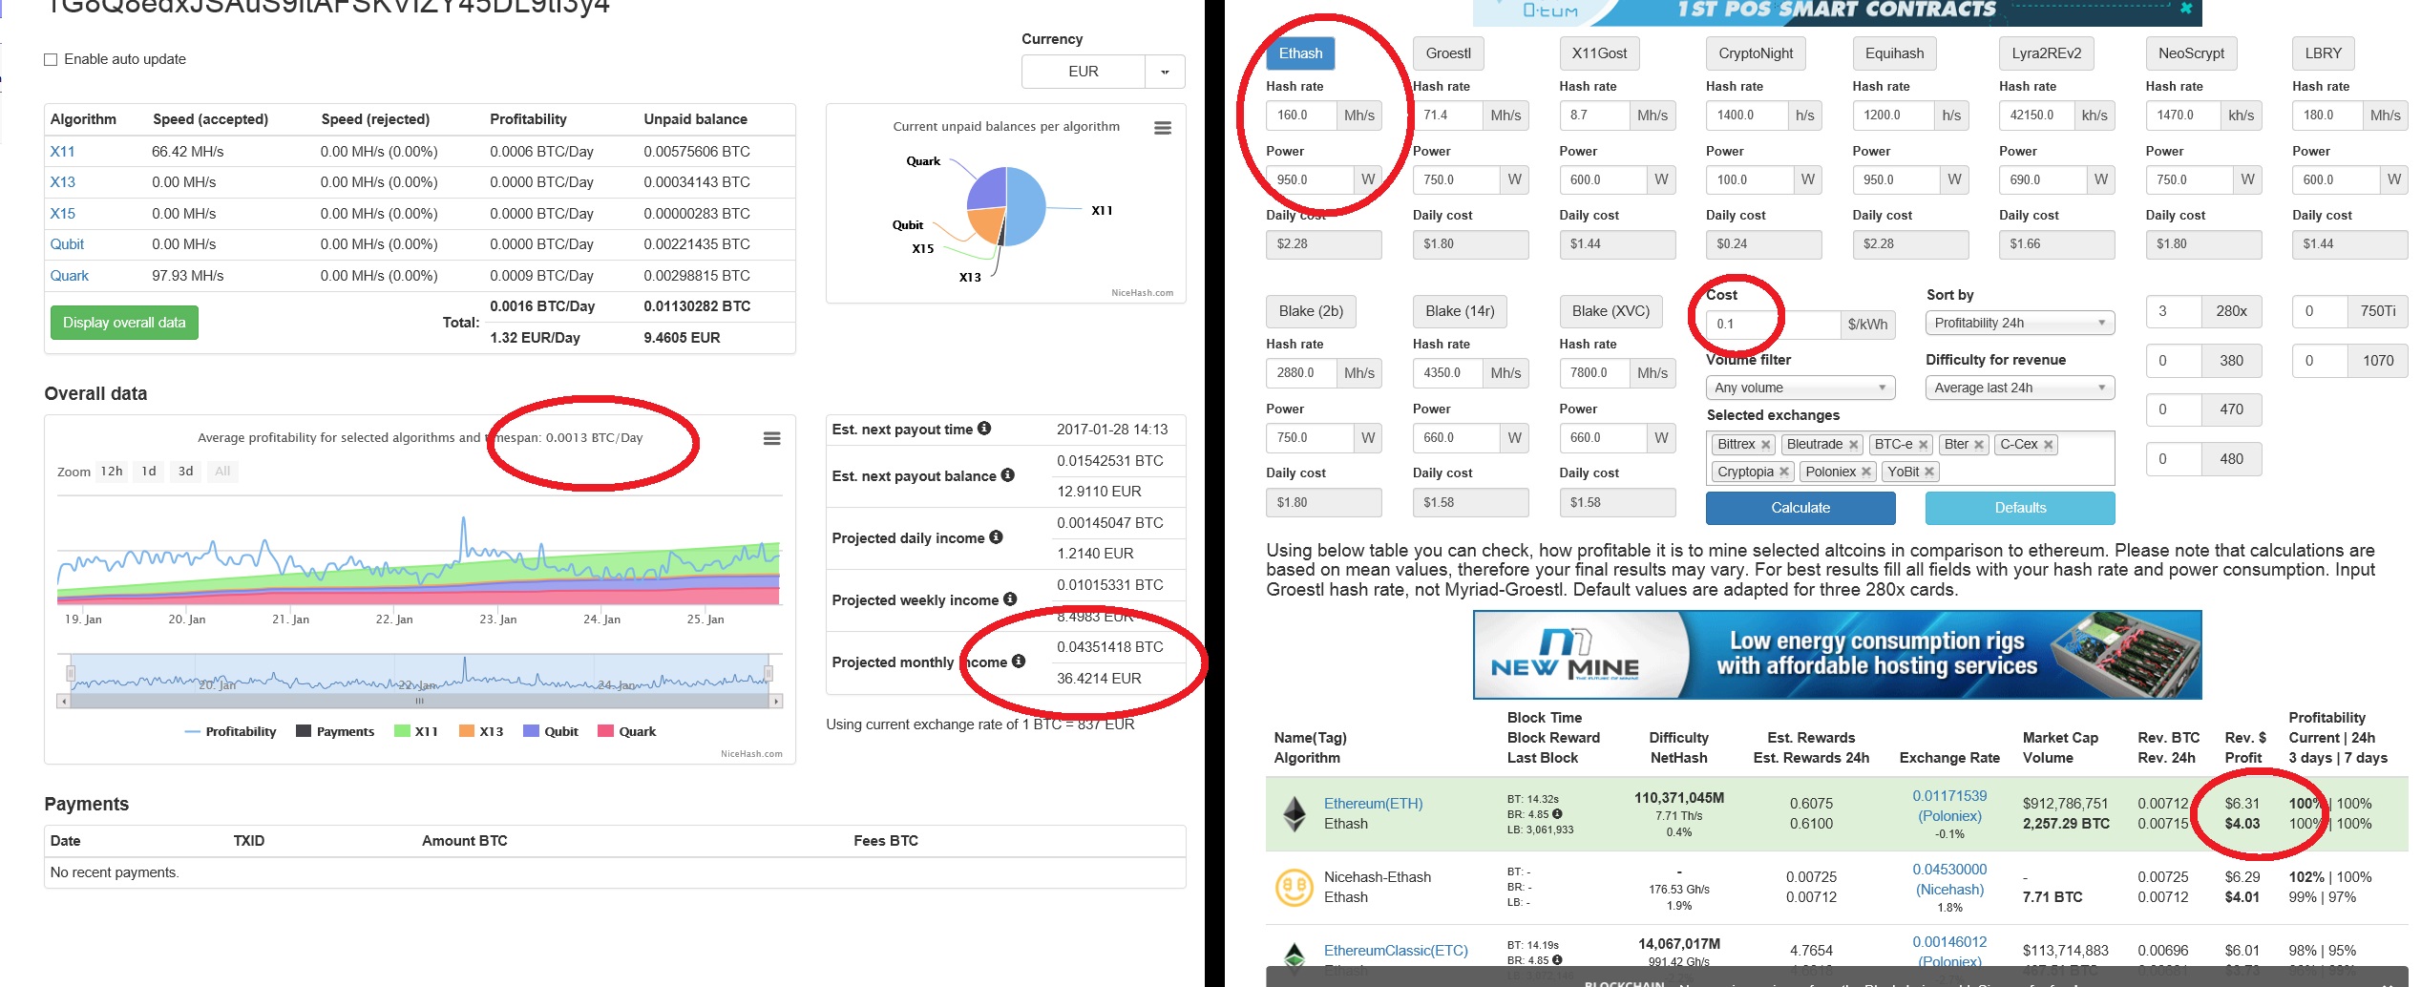Click info icon beside Projected monthly income
This screenshot has height=987, width=2421.
pyautogui.click(x=1019, y=661)
